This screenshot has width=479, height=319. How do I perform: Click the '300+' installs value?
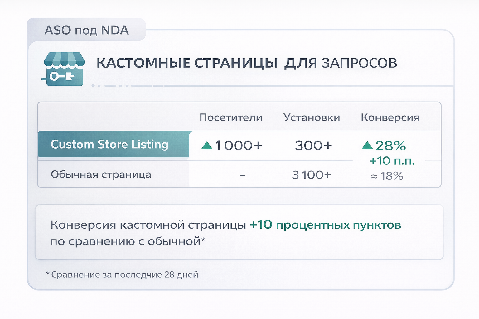[x=313, y=145]
